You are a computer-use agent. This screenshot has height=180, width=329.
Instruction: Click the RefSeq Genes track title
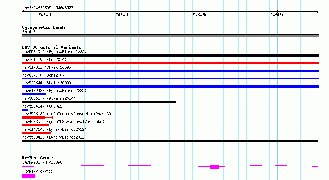(37, 158)
